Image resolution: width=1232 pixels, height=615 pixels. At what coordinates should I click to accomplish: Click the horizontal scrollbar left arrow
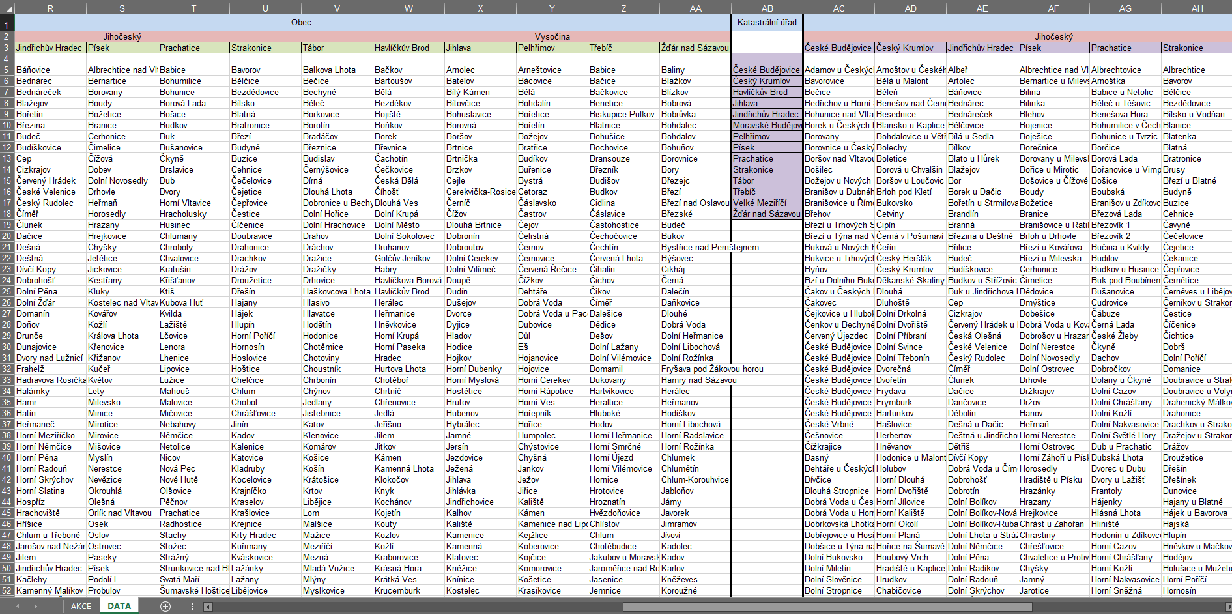click(x=208, y=607)
